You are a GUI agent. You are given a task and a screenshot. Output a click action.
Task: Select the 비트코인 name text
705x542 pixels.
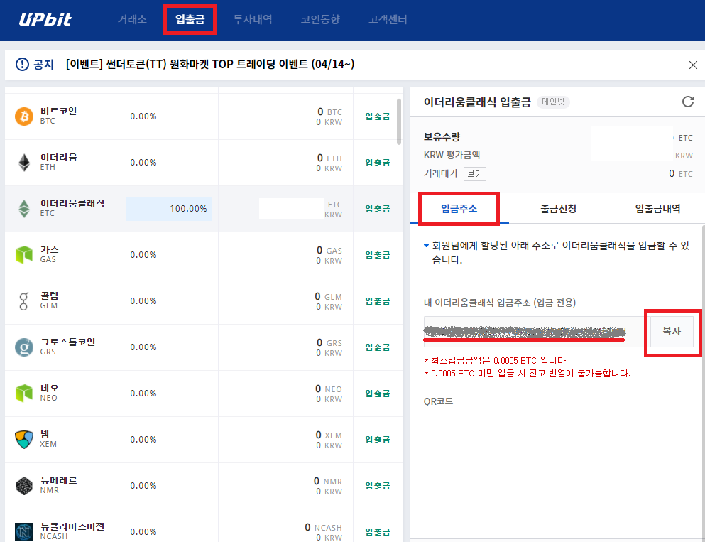(58, 111)
